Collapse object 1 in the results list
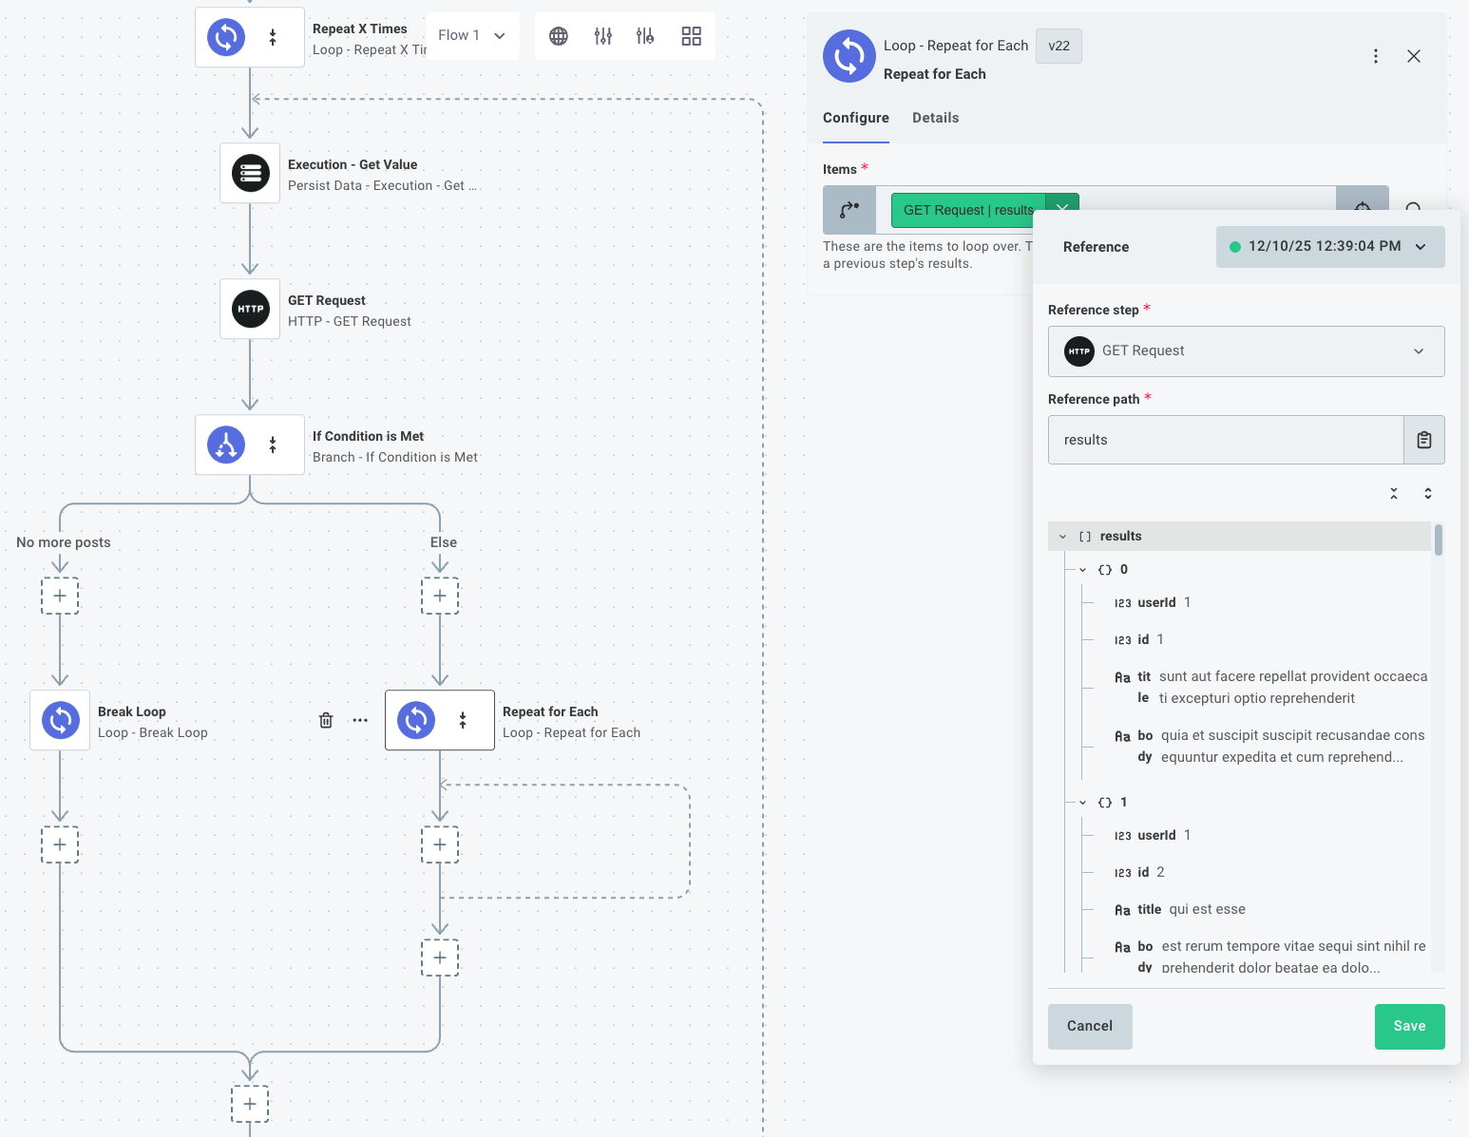1469x1137 pixels. point(1081,802)
